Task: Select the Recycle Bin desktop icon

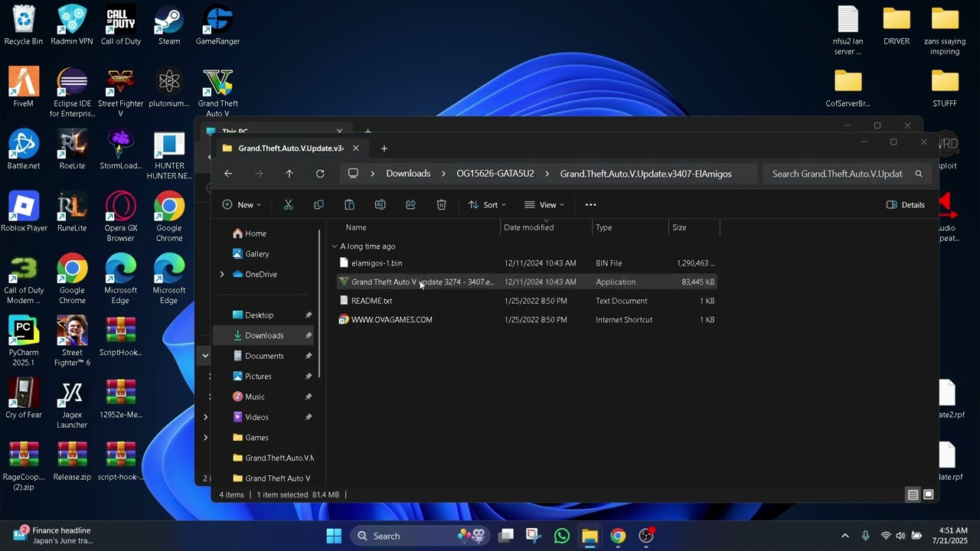Action: tap(24, 26)
